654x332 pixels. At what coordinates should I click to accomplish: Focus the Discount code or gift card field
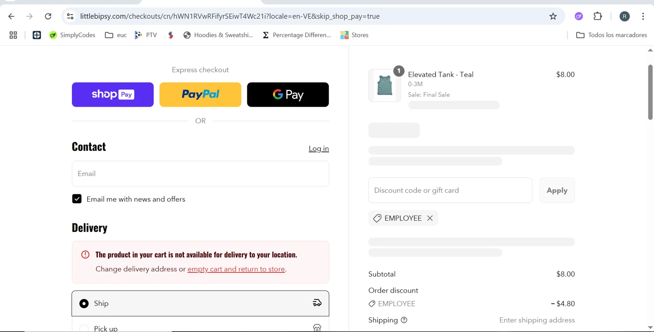coord(450,190)
